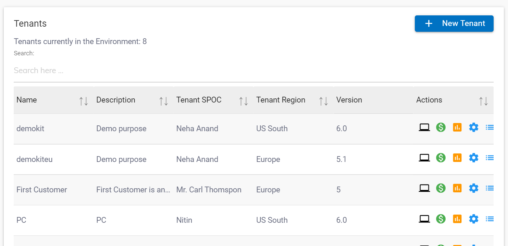Open the settings gear for the demokit tenant
Image resolution: width=508 pixels, height=246 pixels.
pos(474,127)
